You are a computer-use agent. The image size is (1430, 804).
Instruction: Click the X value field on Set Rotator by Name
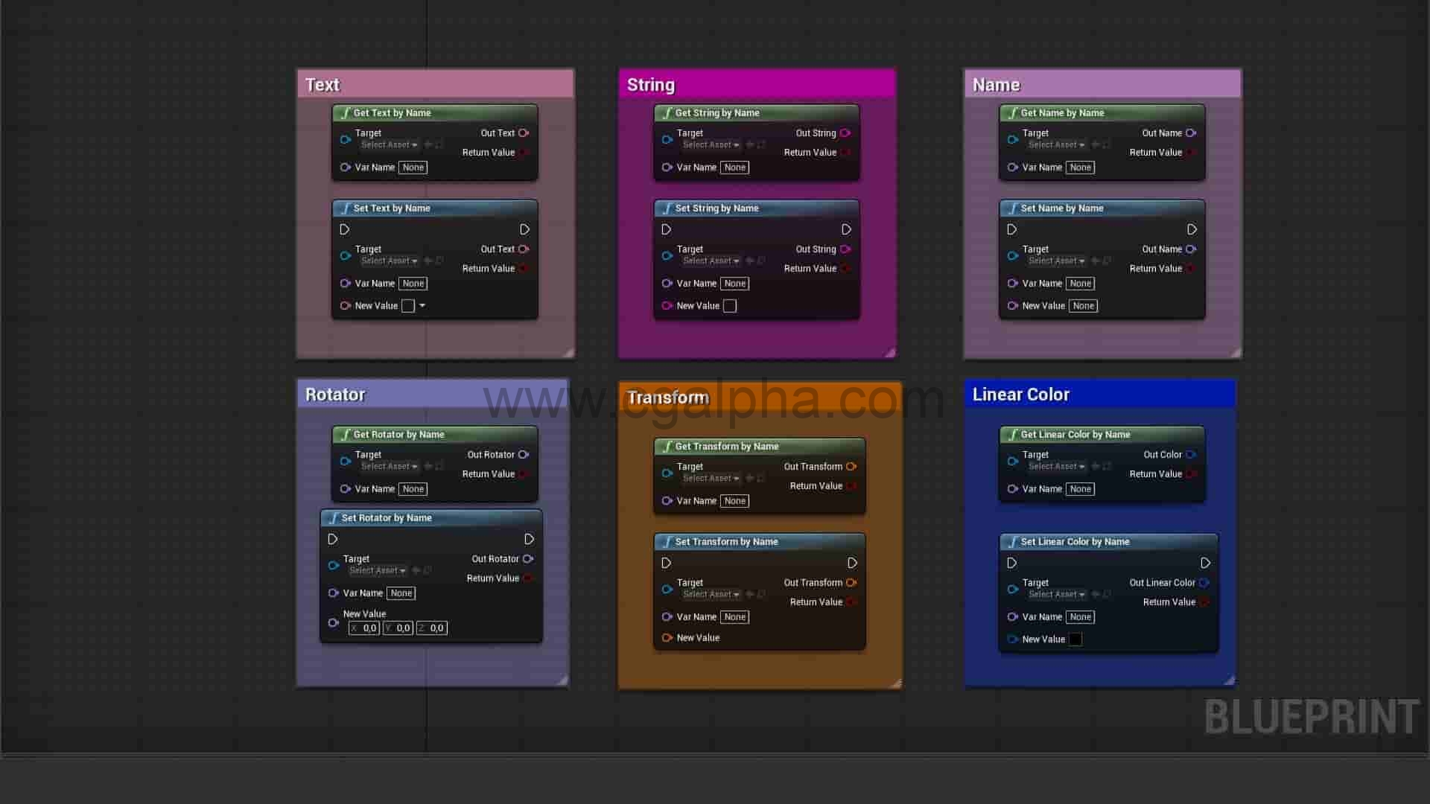pyautogui.click(x=363, y=628)
